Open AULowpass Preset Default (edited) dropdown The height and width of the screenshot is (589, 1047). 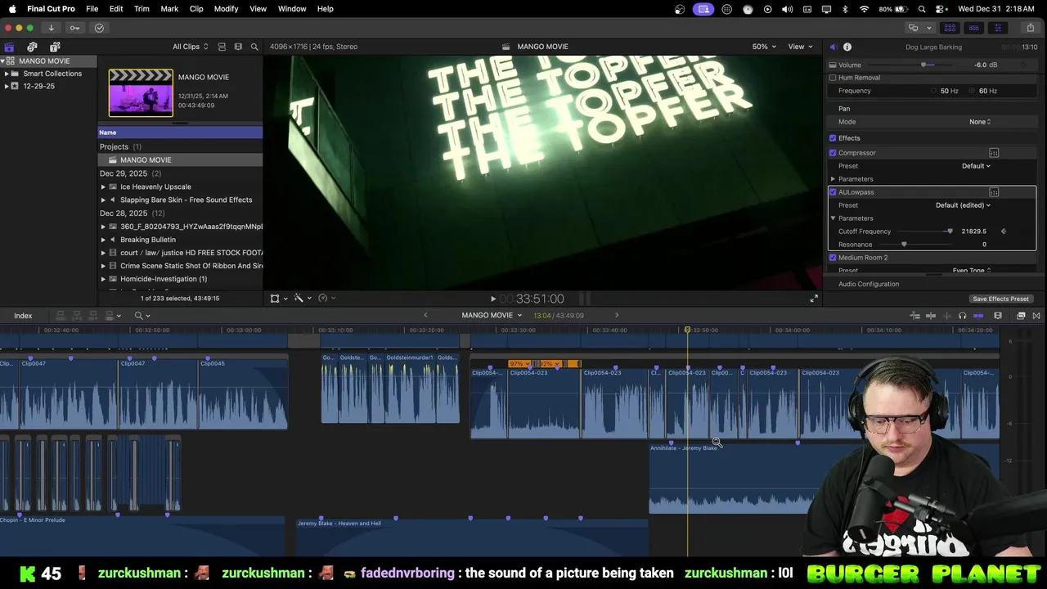[x=963, y=205]
